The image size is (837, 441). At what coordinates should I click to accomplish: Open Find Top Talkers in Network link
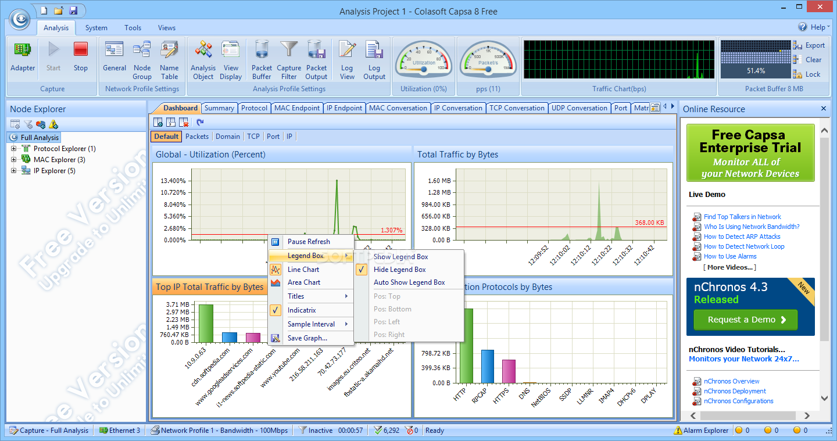coord(742,217)
